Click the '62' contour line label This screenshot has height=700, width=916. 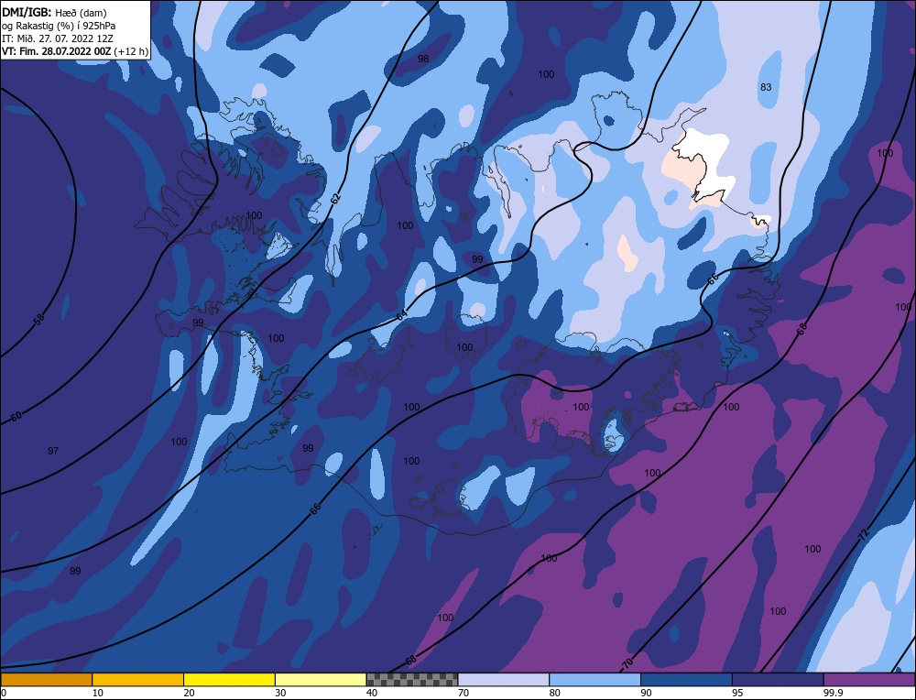click(x=334, y=198)
